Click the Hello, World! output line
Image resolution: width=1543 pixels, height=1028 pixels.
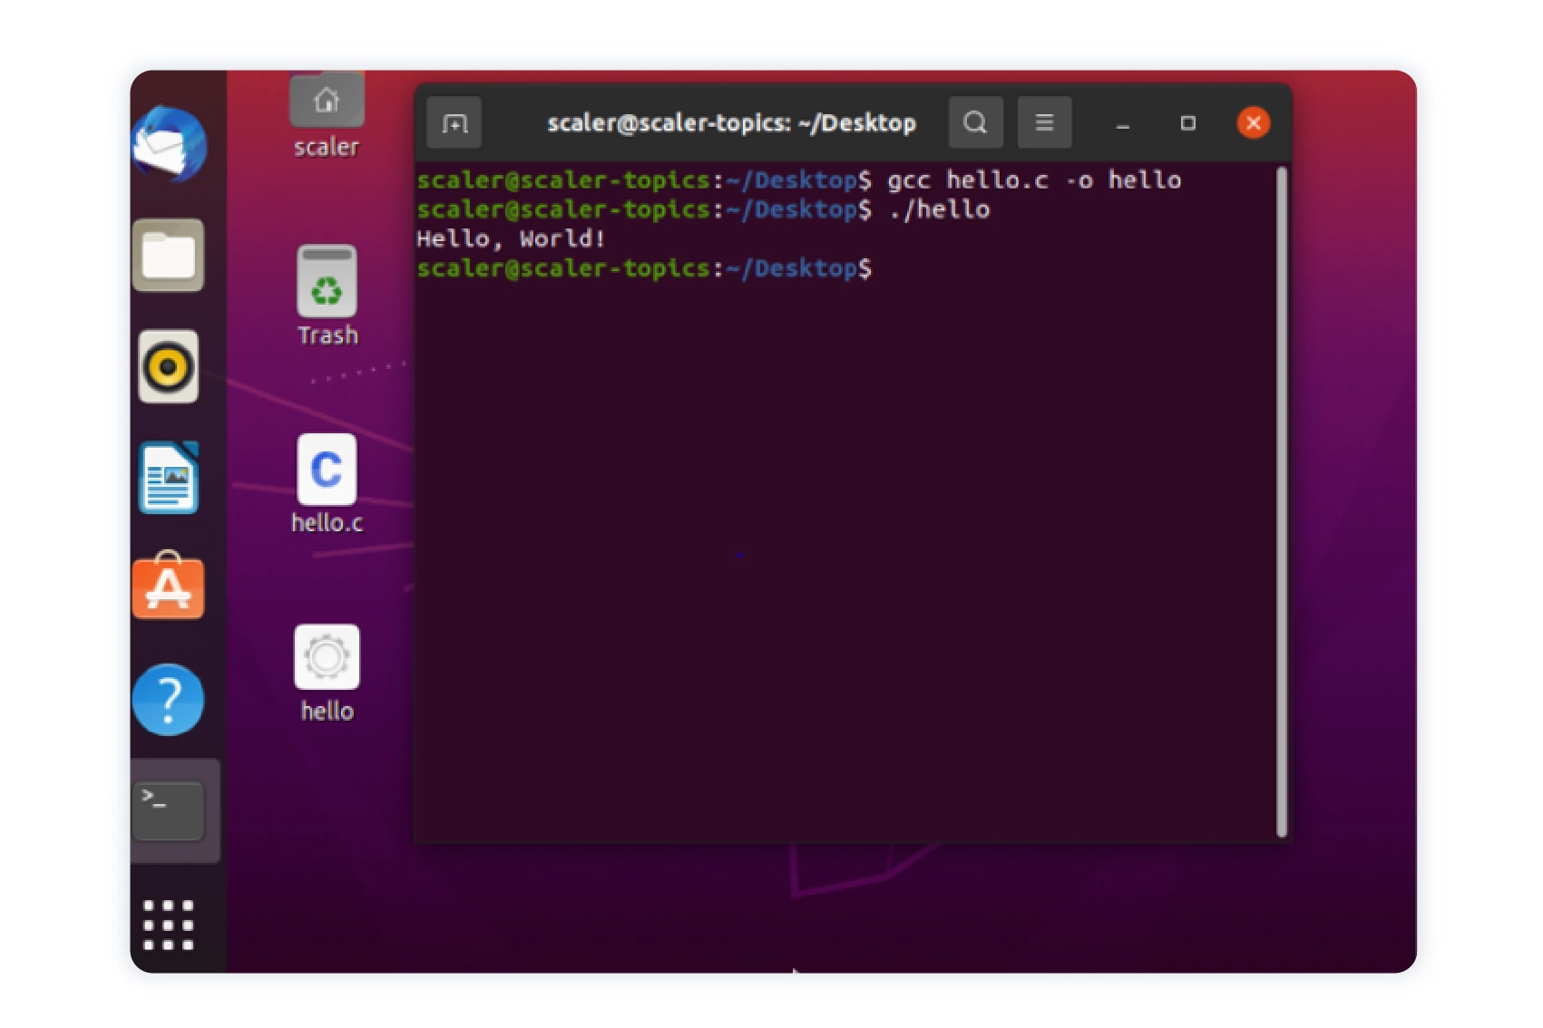pos(511,238)
